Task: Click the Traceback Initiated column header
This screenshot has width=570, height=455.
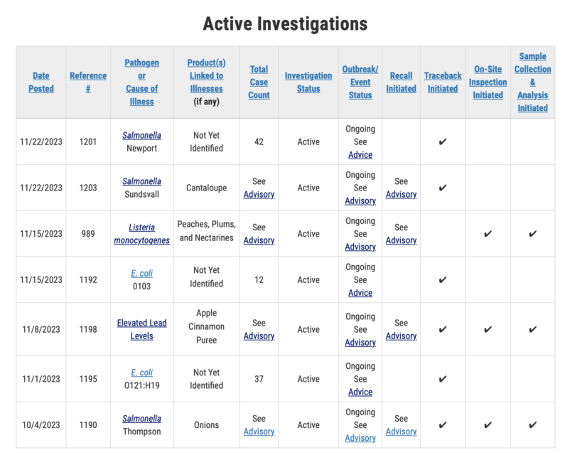Action: (x=443, y=82)
